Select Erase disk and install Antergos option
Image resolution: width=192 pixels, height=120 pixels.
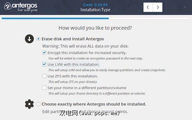[38, 39]
